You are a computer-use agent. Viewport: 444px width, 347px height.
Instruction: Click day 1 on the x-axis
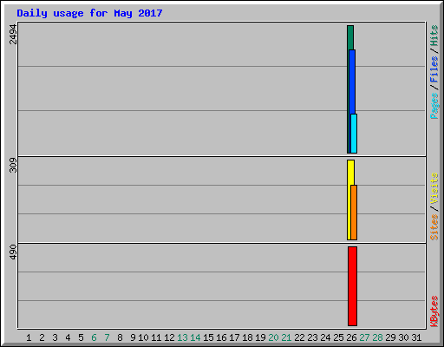[x=29, y=337]
